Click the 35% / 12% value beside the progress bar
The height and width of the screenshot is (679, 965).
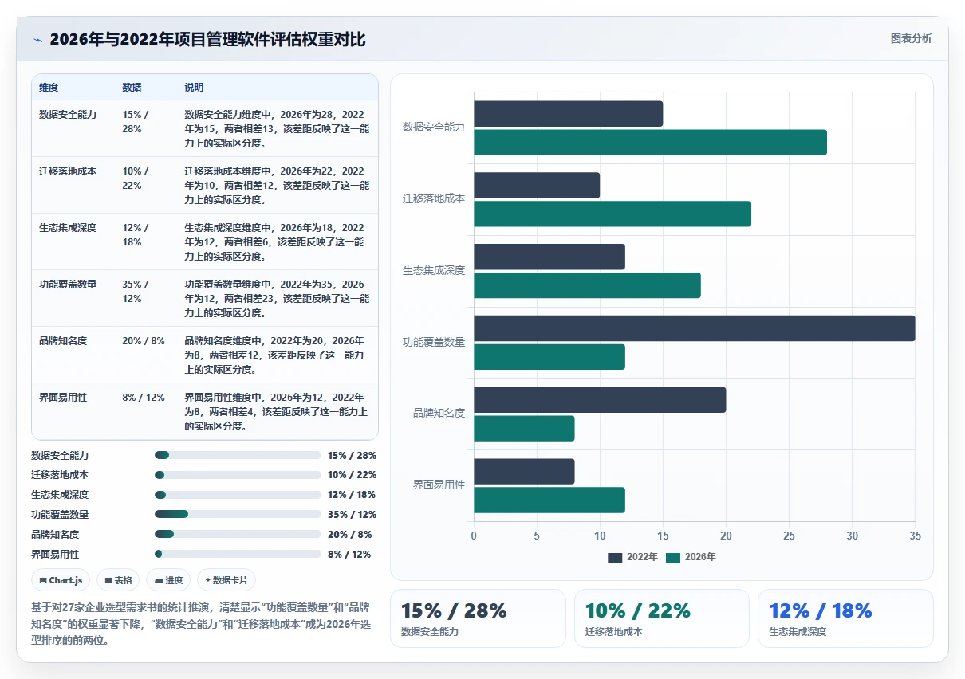click(x=352, y=515)
